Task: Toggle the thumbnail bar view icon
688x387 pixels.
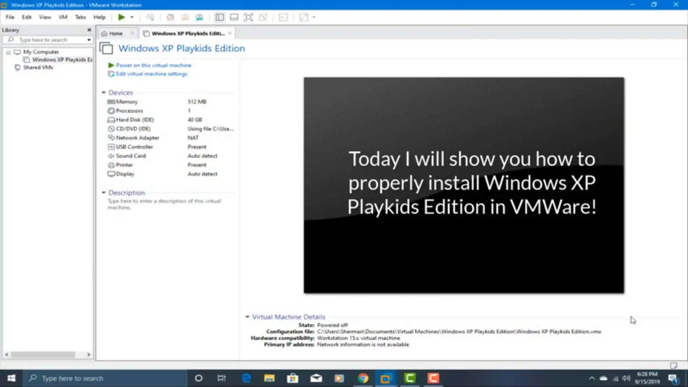Action: 234,17
